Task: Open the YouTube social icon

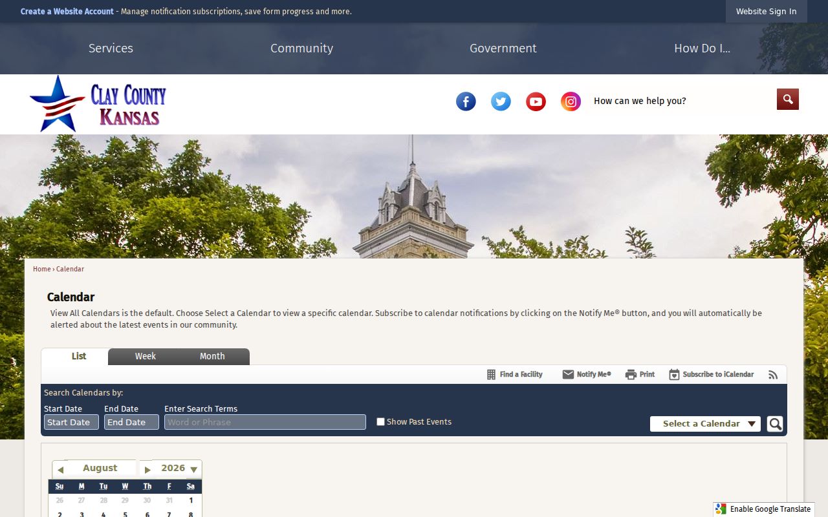Action: point(536,101)
